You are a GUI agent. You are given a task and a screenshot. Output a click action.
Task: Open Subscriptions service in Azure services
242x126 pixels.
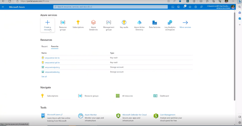click(78, 24)
